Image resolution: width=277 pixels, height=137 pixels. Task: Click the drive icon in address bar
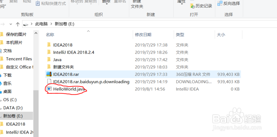tap(26, 24)
